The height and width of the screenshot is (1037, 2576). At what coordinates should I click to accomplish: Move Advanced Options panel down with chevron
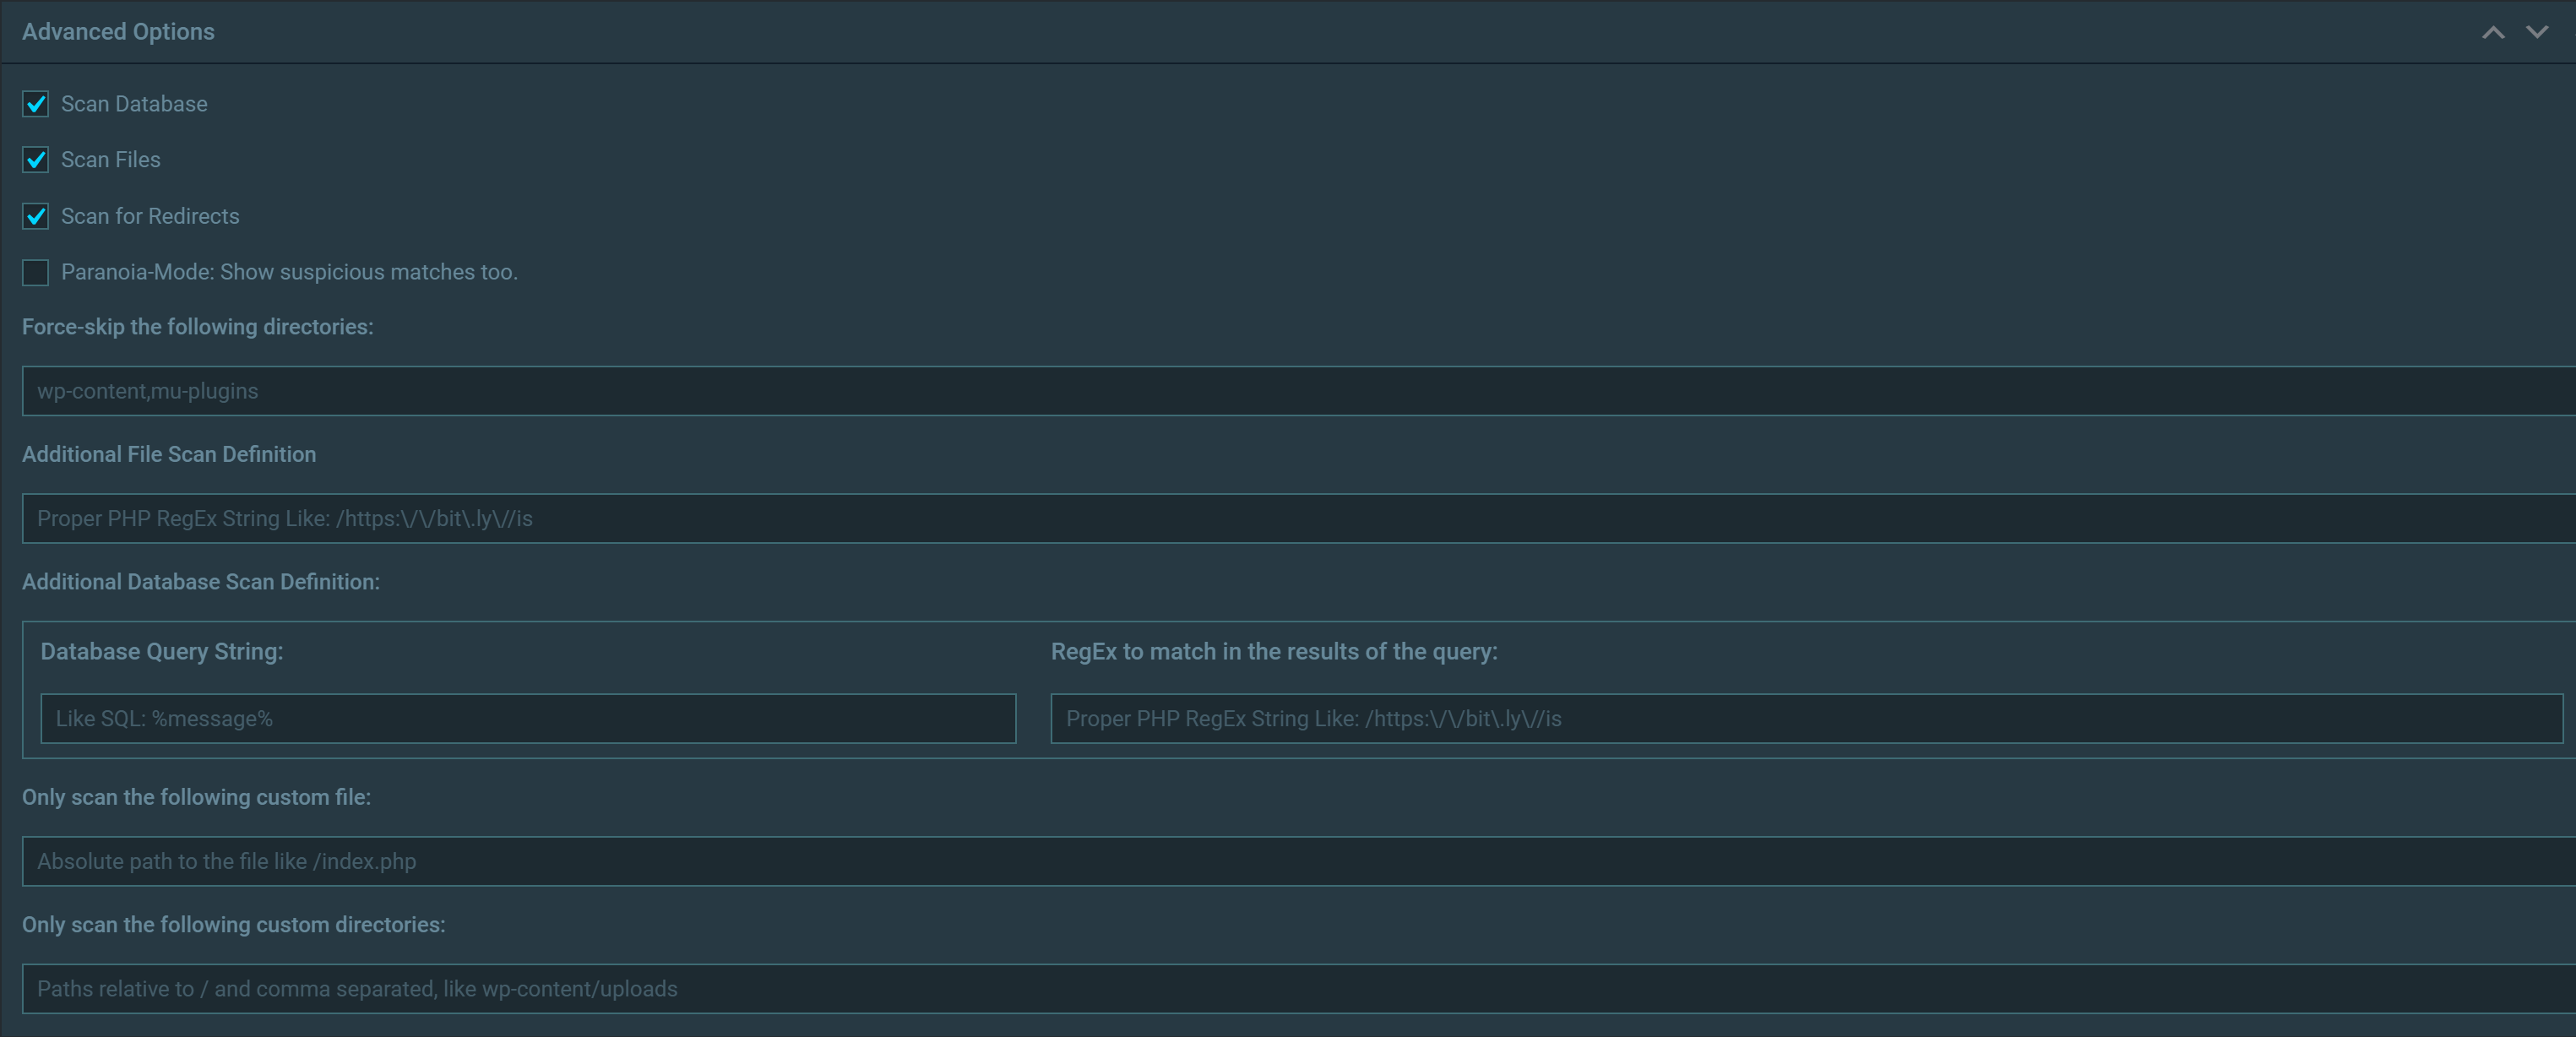(2537, 32)
